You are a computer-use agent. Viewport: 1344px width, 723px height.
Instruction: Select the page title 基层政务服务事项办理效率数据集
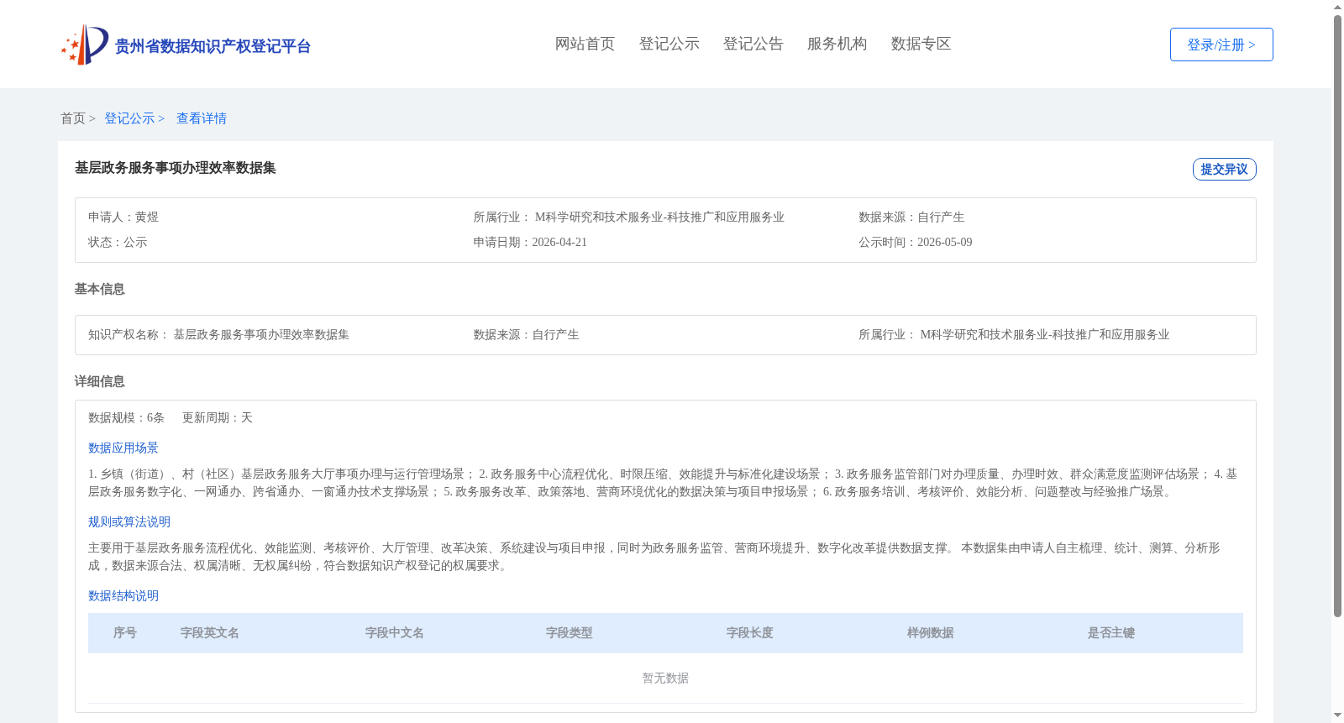pos(176,168)
